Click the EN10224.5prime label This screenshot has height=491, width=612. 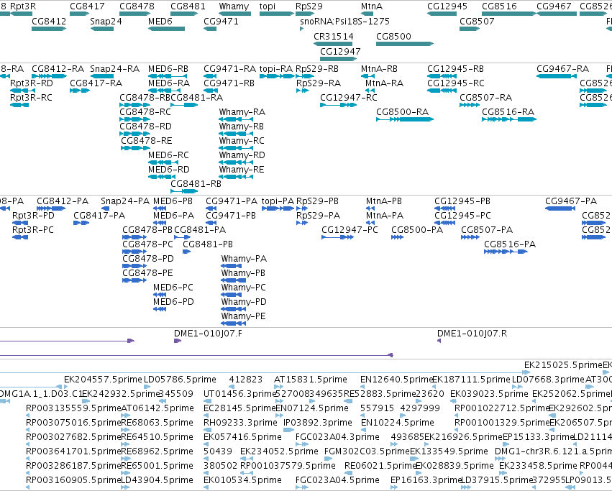(x=397, y=422)
